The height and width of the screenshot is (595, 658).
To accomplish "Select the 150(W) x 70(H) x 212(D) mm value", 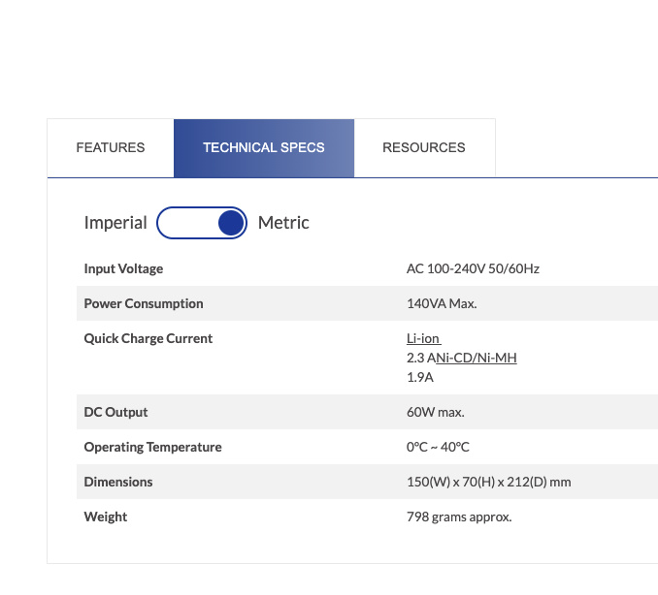I will tap(488, 482).
